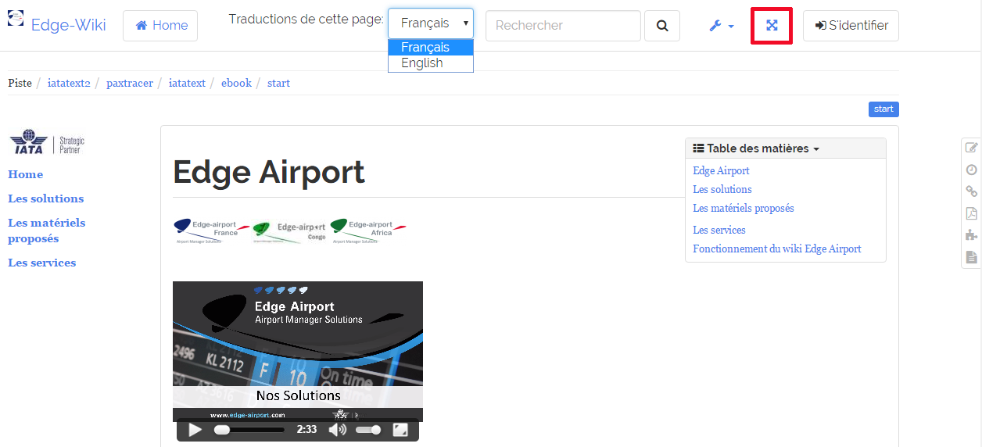This screenshot has height=447, width=982.
Task: Click the document icon in side toolbar
Action: (x=971, y=257)
